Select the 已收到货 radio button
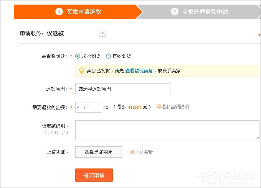 (x=108, y=56)
